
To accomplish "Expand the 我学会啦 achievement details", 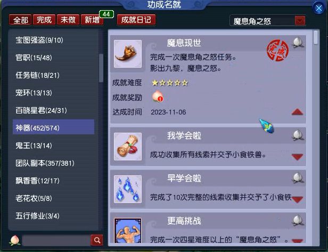I will 297,157.
